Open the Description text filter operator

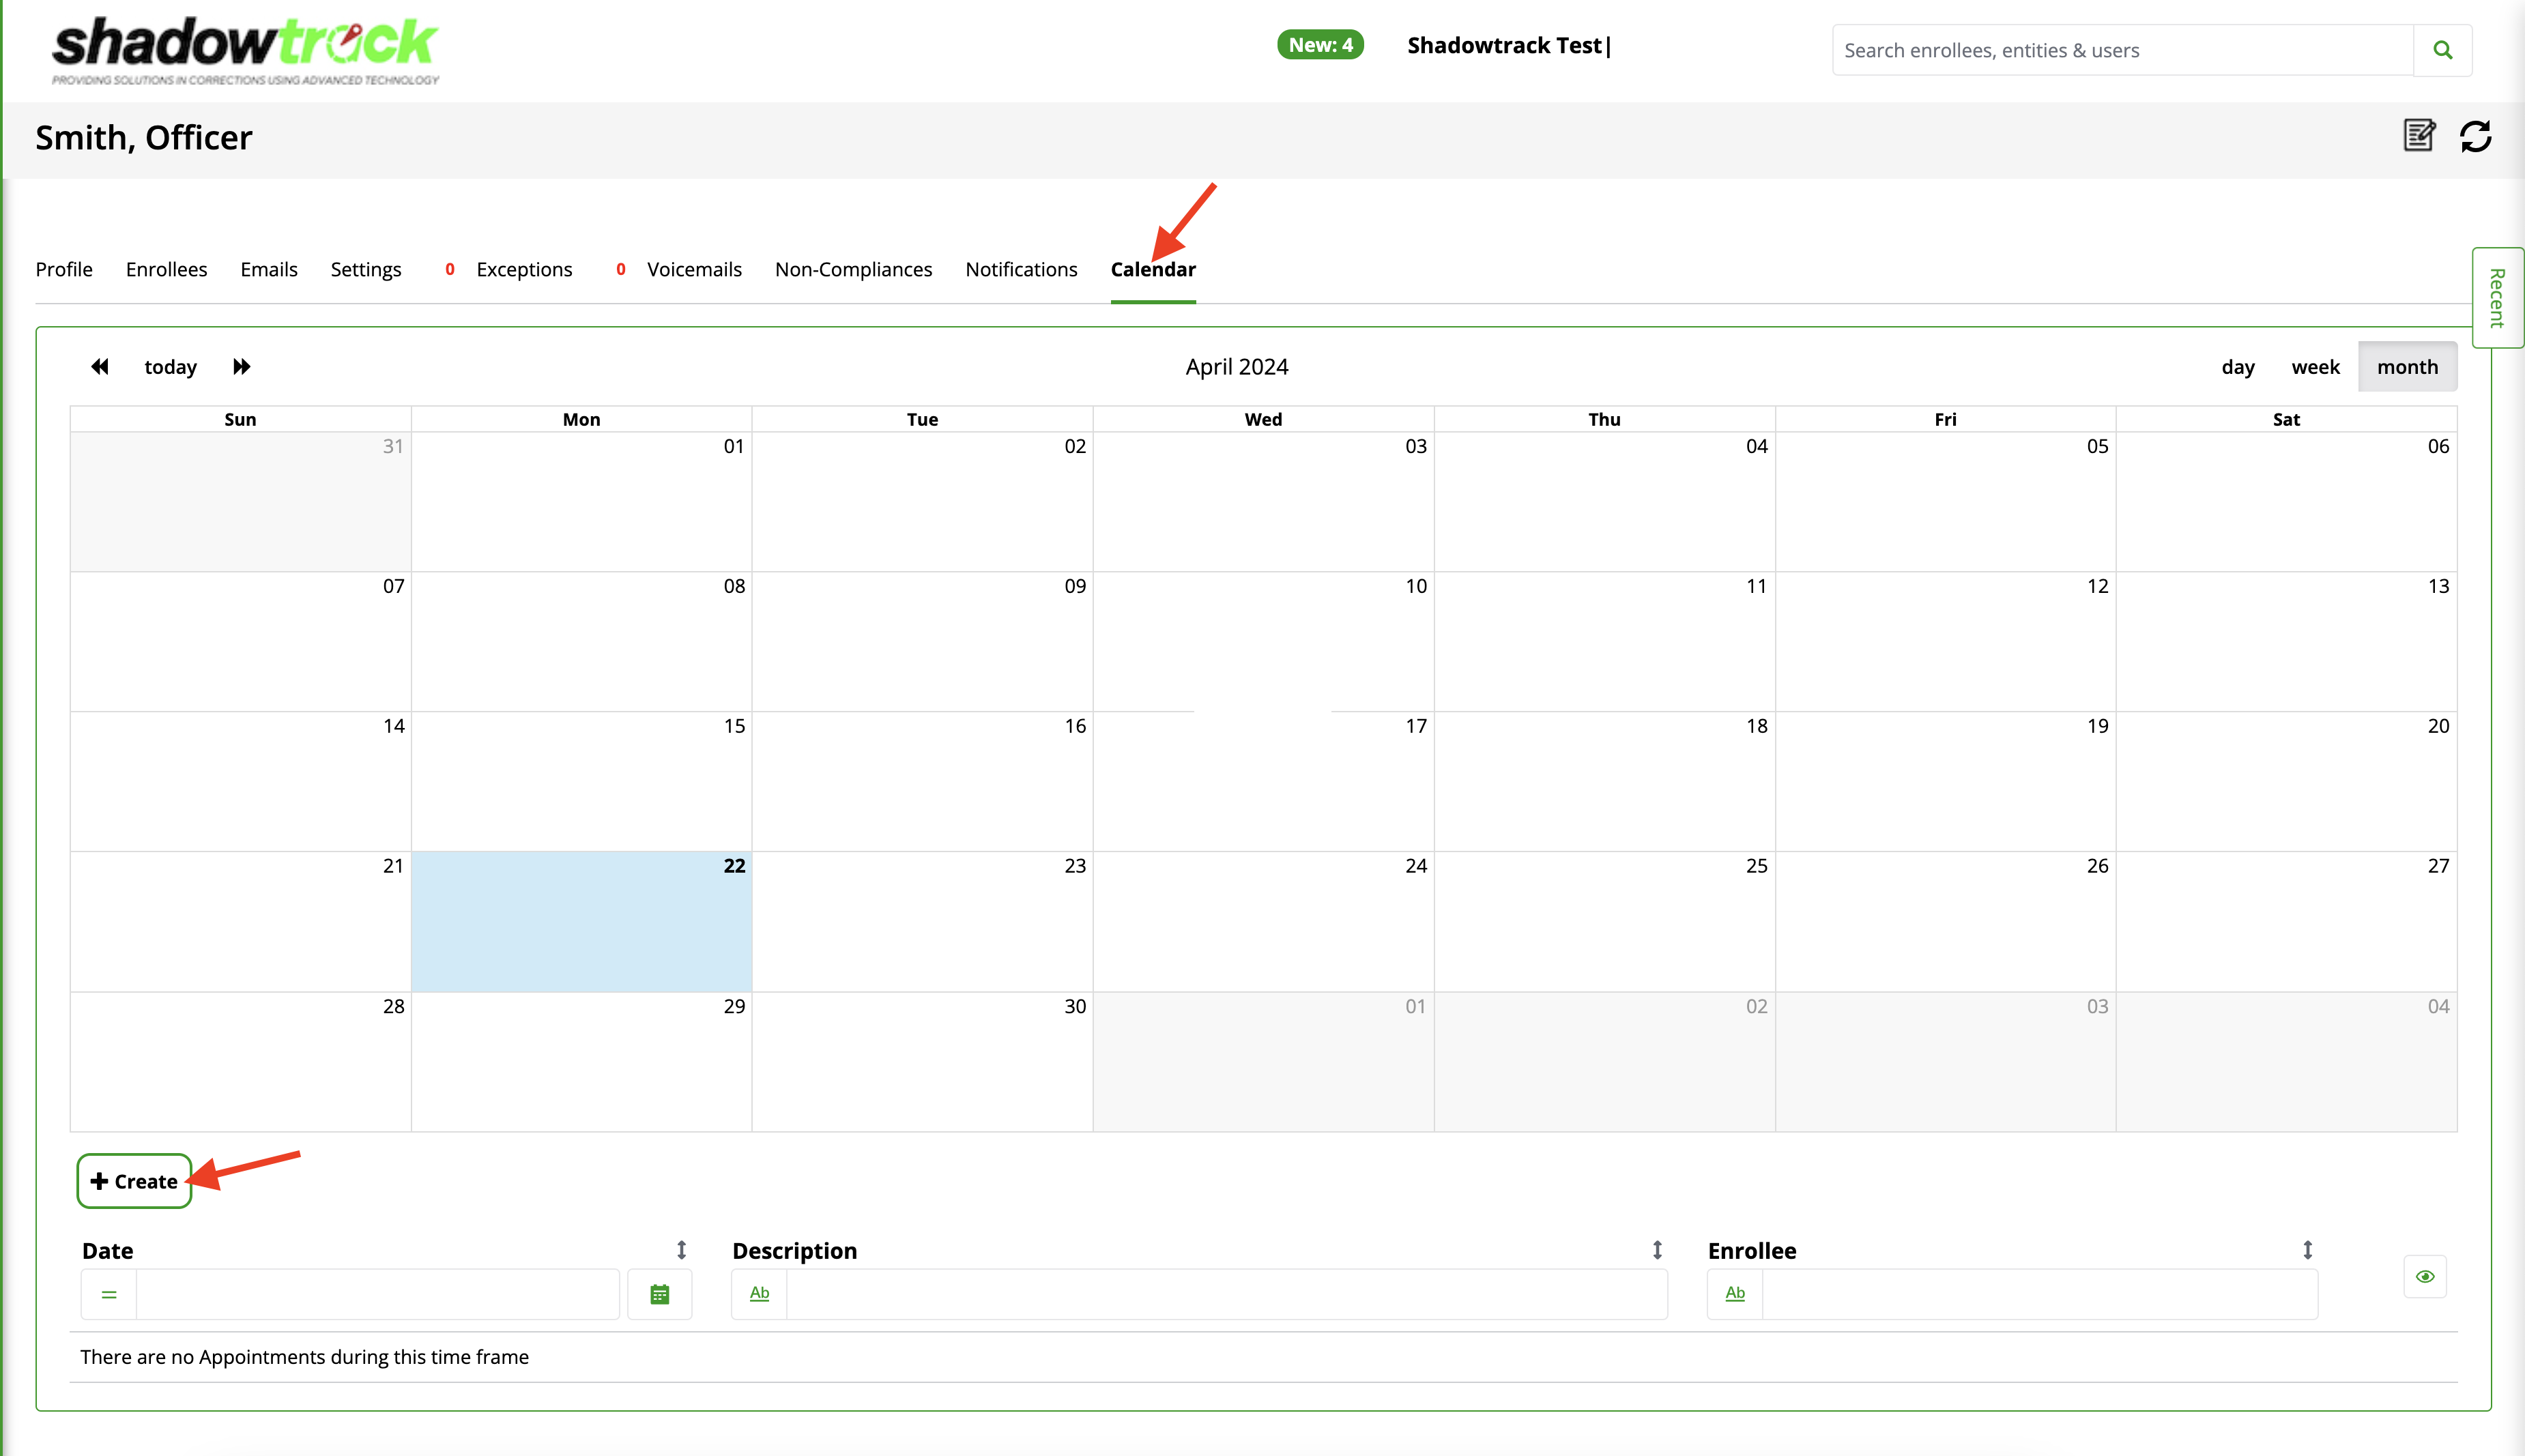(759, 1294)
